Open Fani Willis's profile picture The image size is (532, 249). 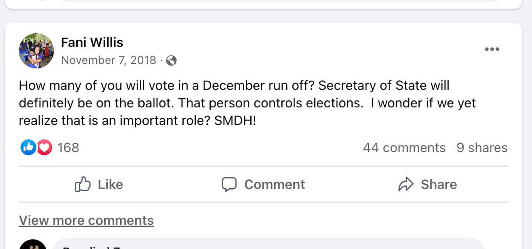(36, 51)
